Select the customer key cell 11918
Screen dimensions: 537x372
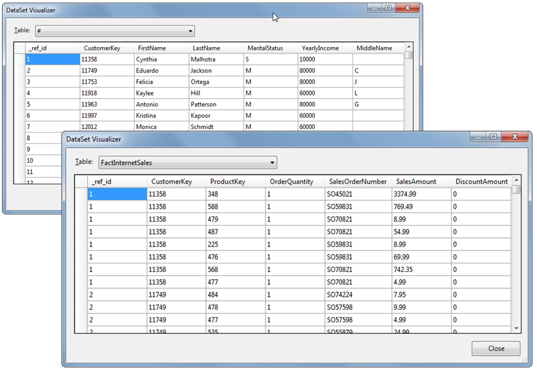[107, 93]
